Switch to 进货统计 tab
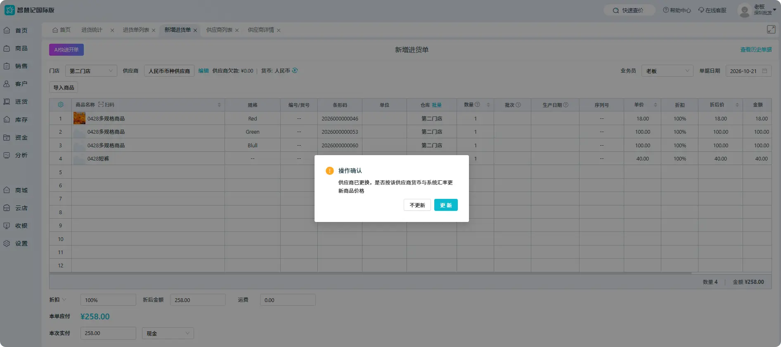 92,30
